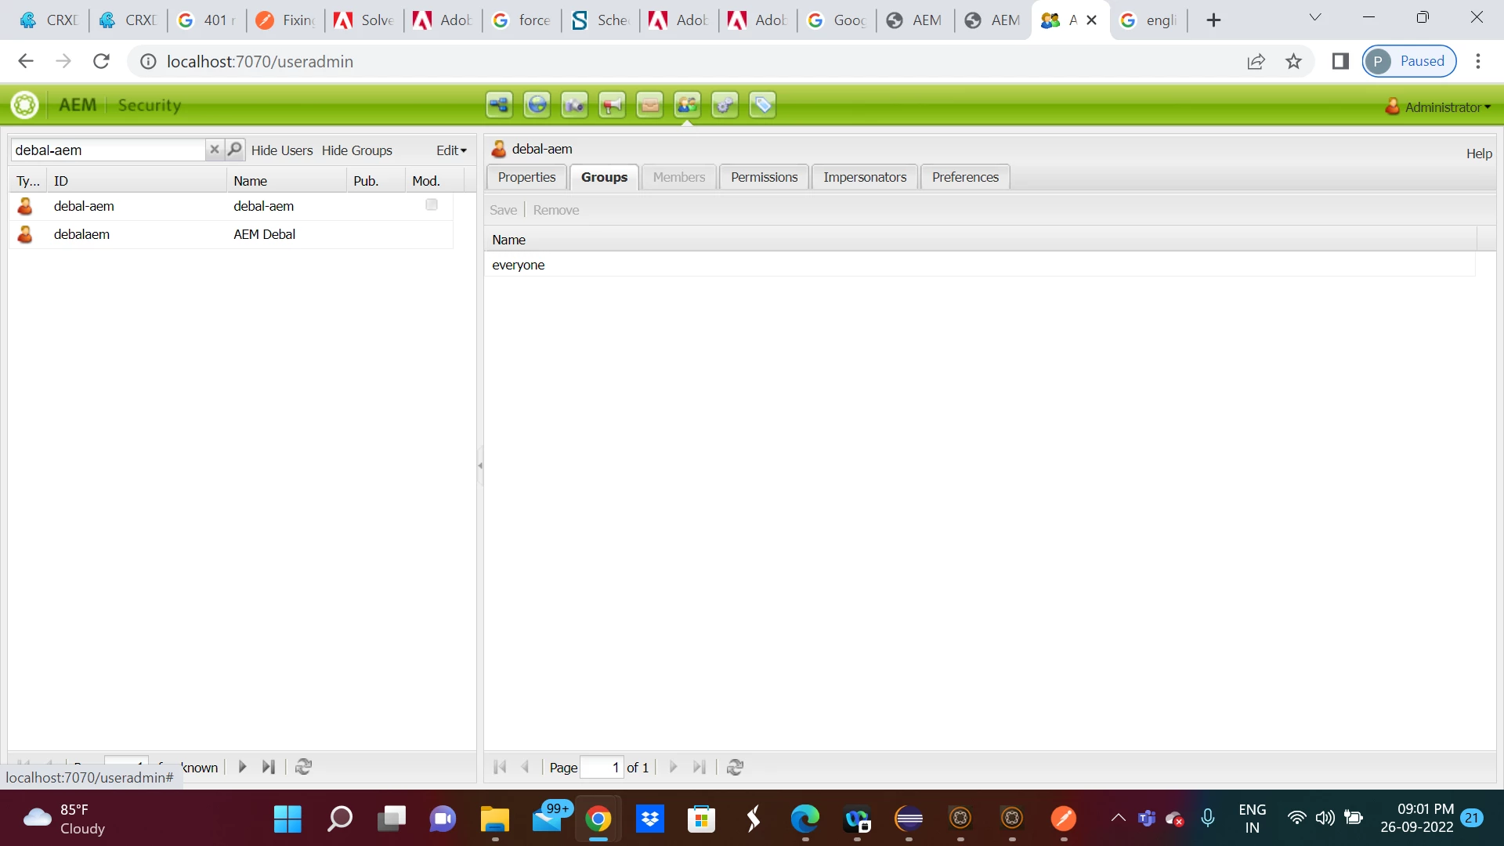Collapse the left user list panel
The height and width of the screenshot is (846, 1504).
click(x=480, y=465)
